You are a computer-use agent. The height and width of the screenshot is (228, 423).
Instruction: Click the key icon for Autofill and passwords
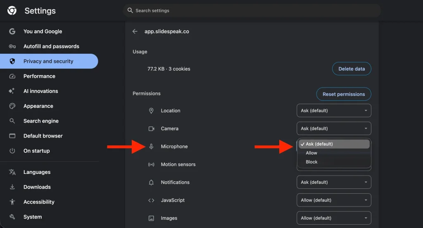point(12,46)
